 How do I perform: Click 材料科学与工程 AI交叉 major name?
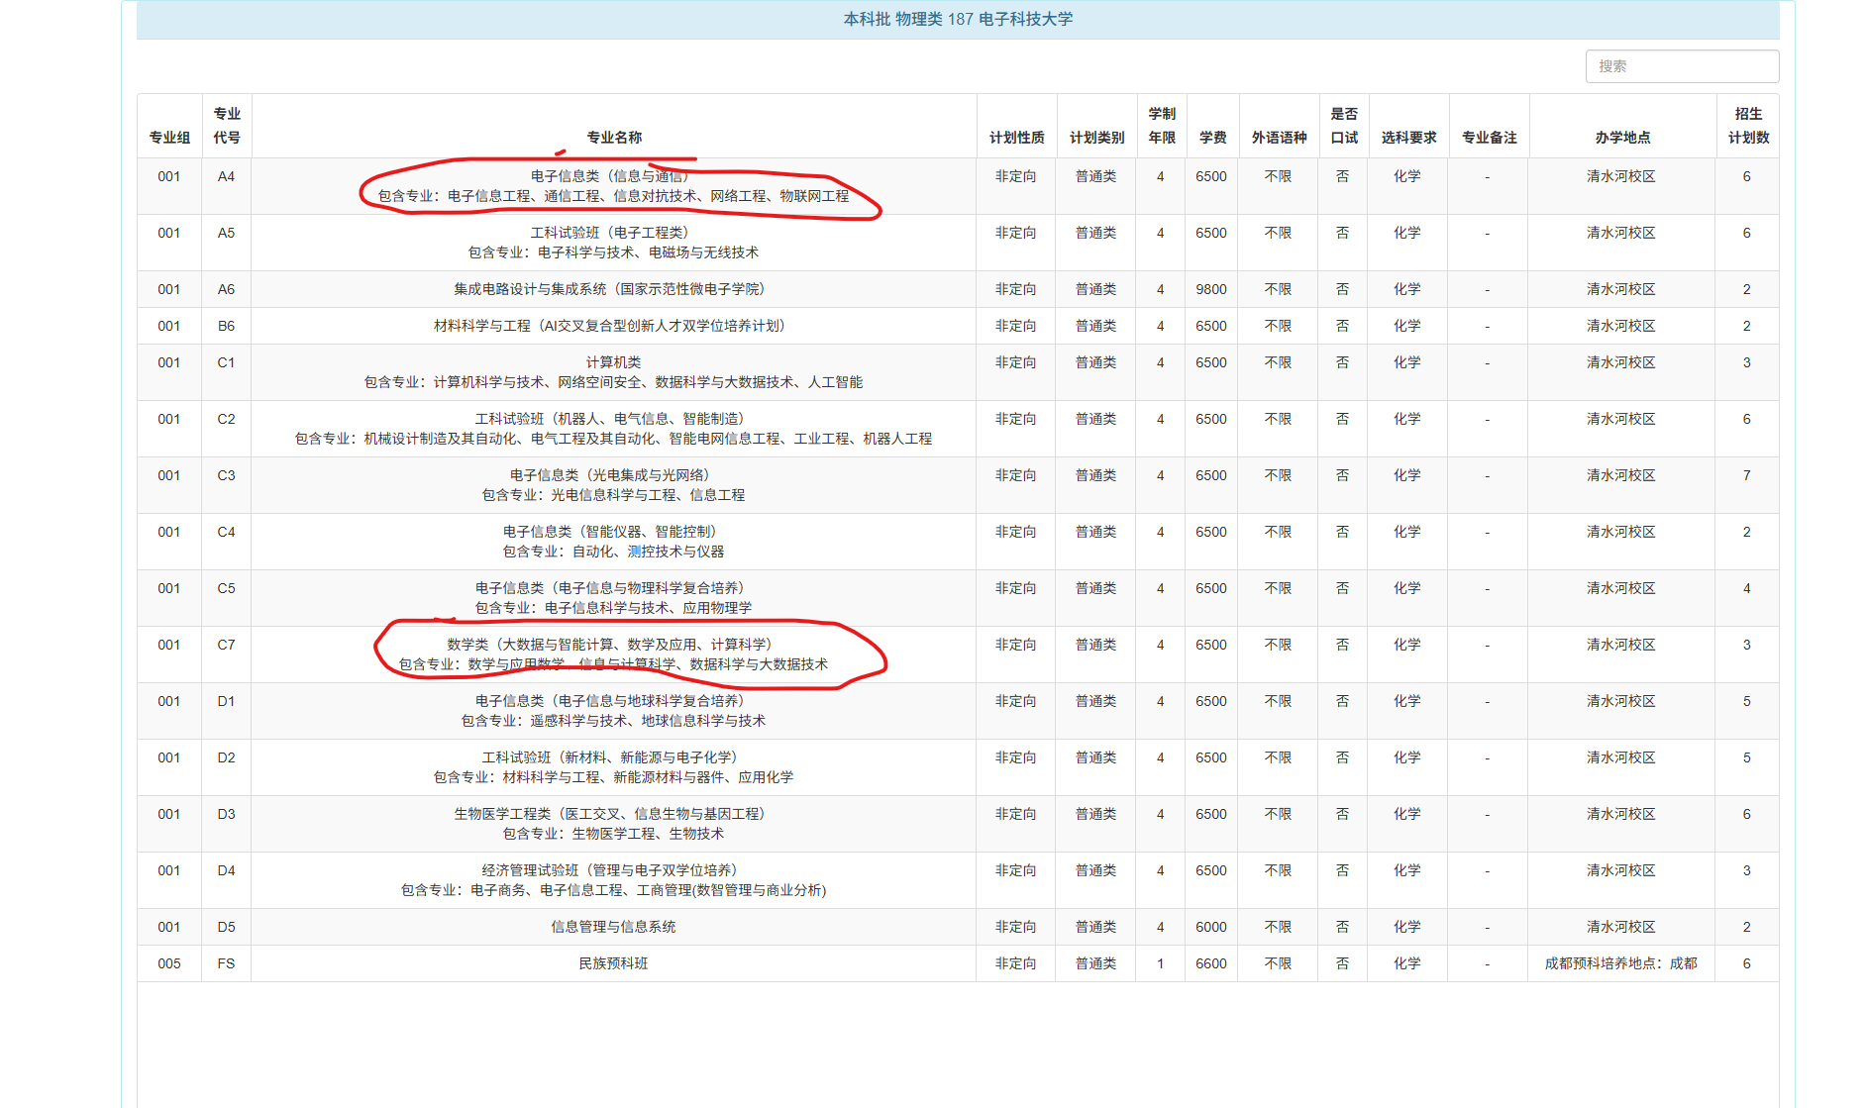coord(613,326)
